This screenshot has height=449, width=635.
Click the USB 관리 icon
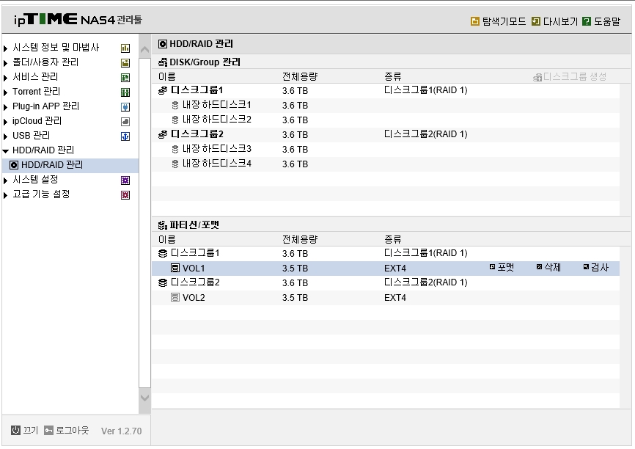125,136
